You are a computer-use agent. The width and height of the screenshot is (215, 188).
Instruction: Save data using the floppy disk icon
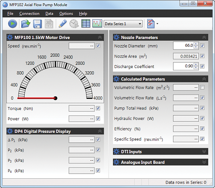(x=37, y=24)
